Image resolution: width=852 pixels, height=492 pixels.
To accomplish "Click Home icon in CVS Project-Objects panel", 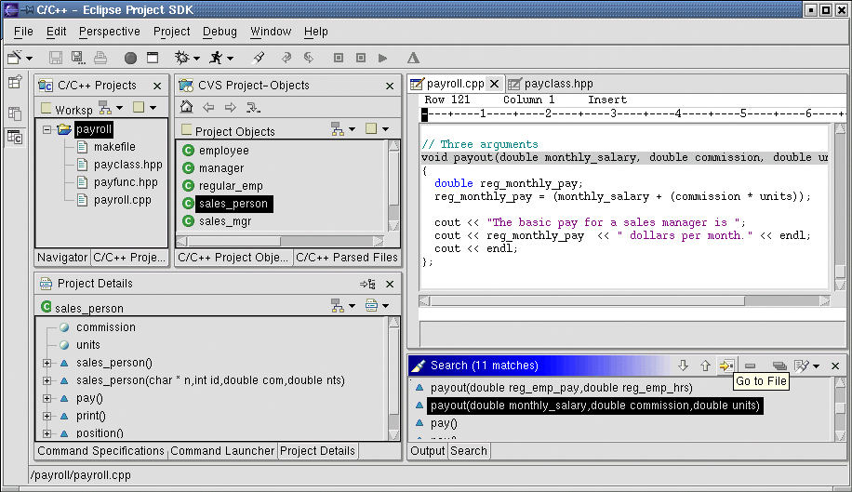I will point(187,107).
